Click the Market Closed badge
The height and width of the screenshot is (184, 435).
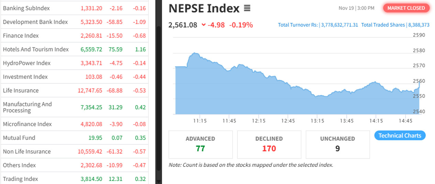tap(406, 8)
